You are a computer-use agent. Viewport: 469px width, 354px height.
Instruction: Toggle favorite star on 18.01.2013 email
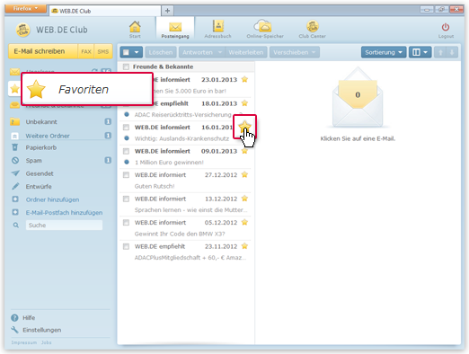[x=244, y=103]
